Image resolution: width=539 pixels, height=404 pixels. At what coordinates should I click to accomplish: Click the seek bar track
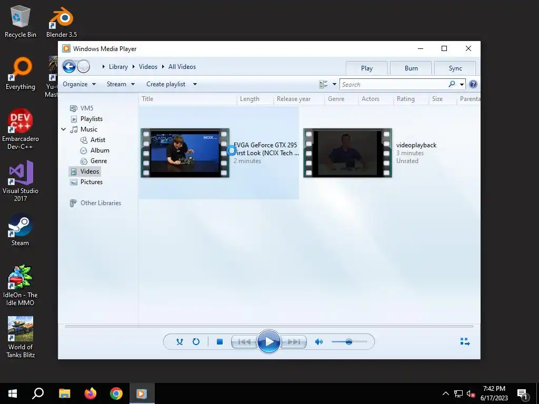269,326
